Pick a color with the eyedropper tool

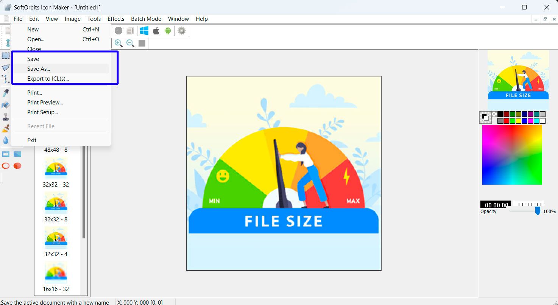(6, 92)
